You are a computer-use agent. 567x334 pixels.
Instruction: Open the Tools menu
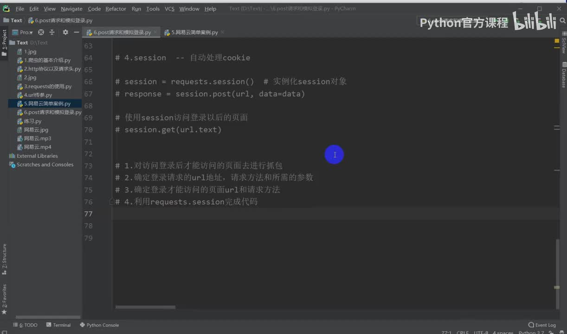click(x=153, y=9)
